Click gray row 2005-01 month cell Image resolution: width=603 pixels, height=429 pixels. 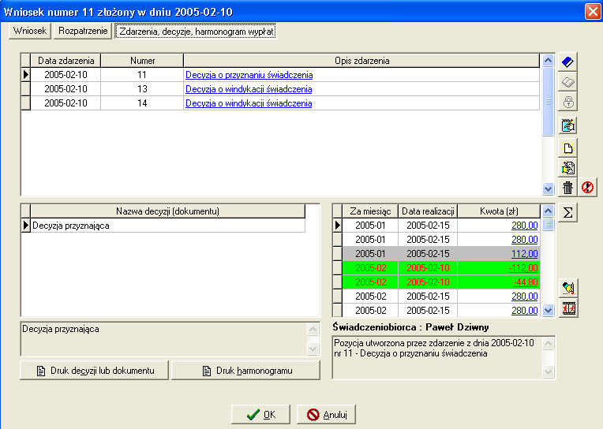coord(370,254)
